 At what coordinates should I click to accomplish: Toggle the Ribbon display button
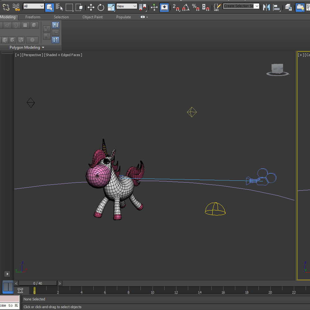click(300, 7)
